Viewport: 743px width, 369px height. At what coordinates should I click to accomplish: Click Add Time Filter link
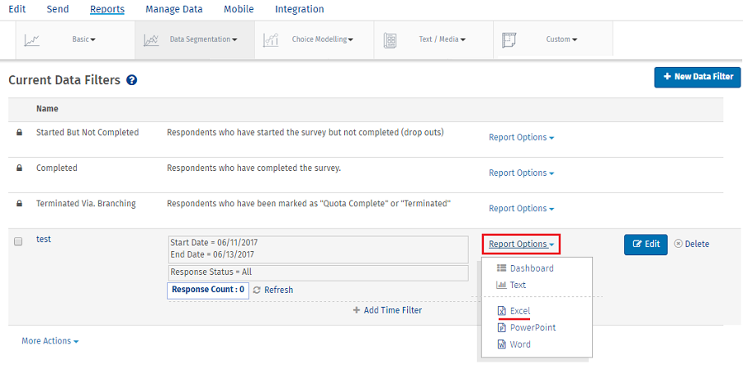click(x=387, y=310)
